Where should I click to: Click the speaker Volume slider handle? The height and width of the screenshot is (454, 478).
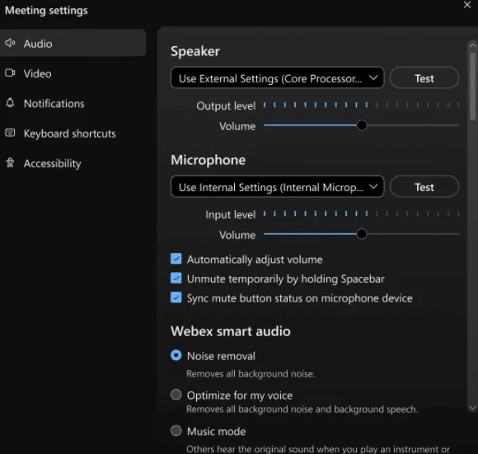click(x=362, y=125)
